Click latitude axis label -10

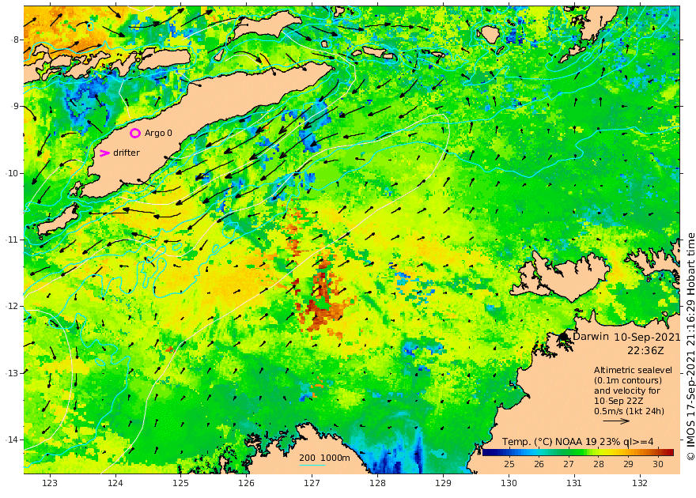point(12,173)
